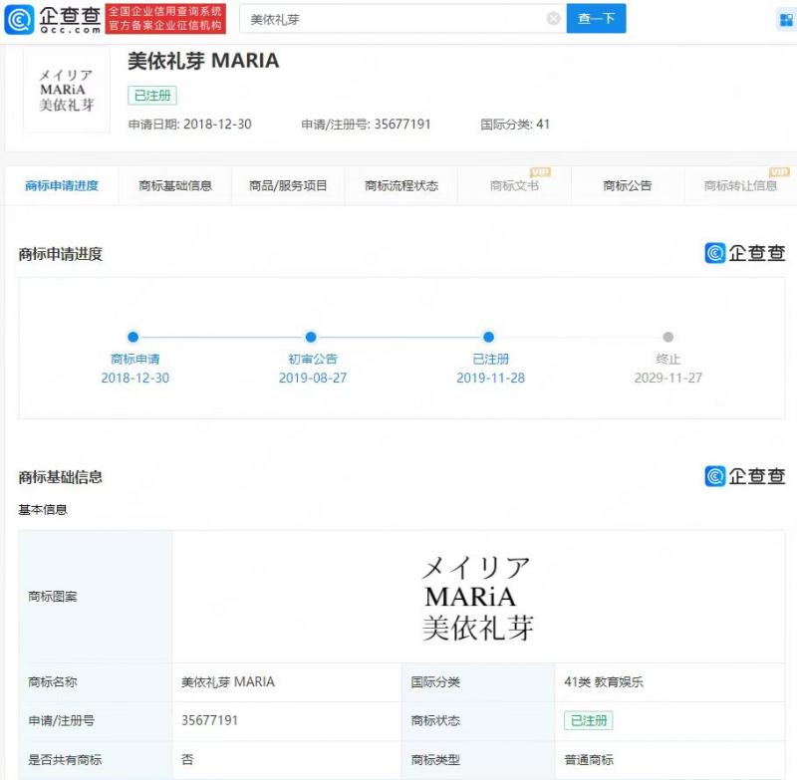The height and width of the screenshot is (780, 797).
Task: Click the grey 终止 timeline marker
Action: [667, 337]
